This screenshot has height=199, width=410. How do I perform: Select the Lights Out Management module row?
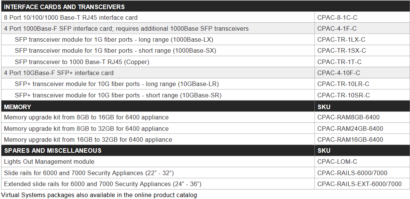[x=205, y=161]
